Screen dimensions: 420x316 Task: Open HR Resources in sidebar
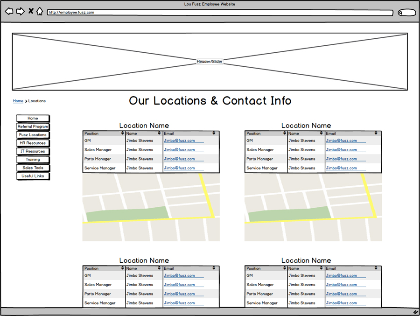tap(33, 143)
